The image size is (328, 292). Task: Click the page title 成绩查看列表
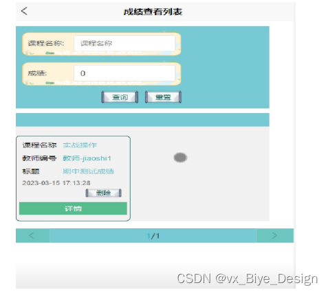pyautogui.click(x=153, y=12)
